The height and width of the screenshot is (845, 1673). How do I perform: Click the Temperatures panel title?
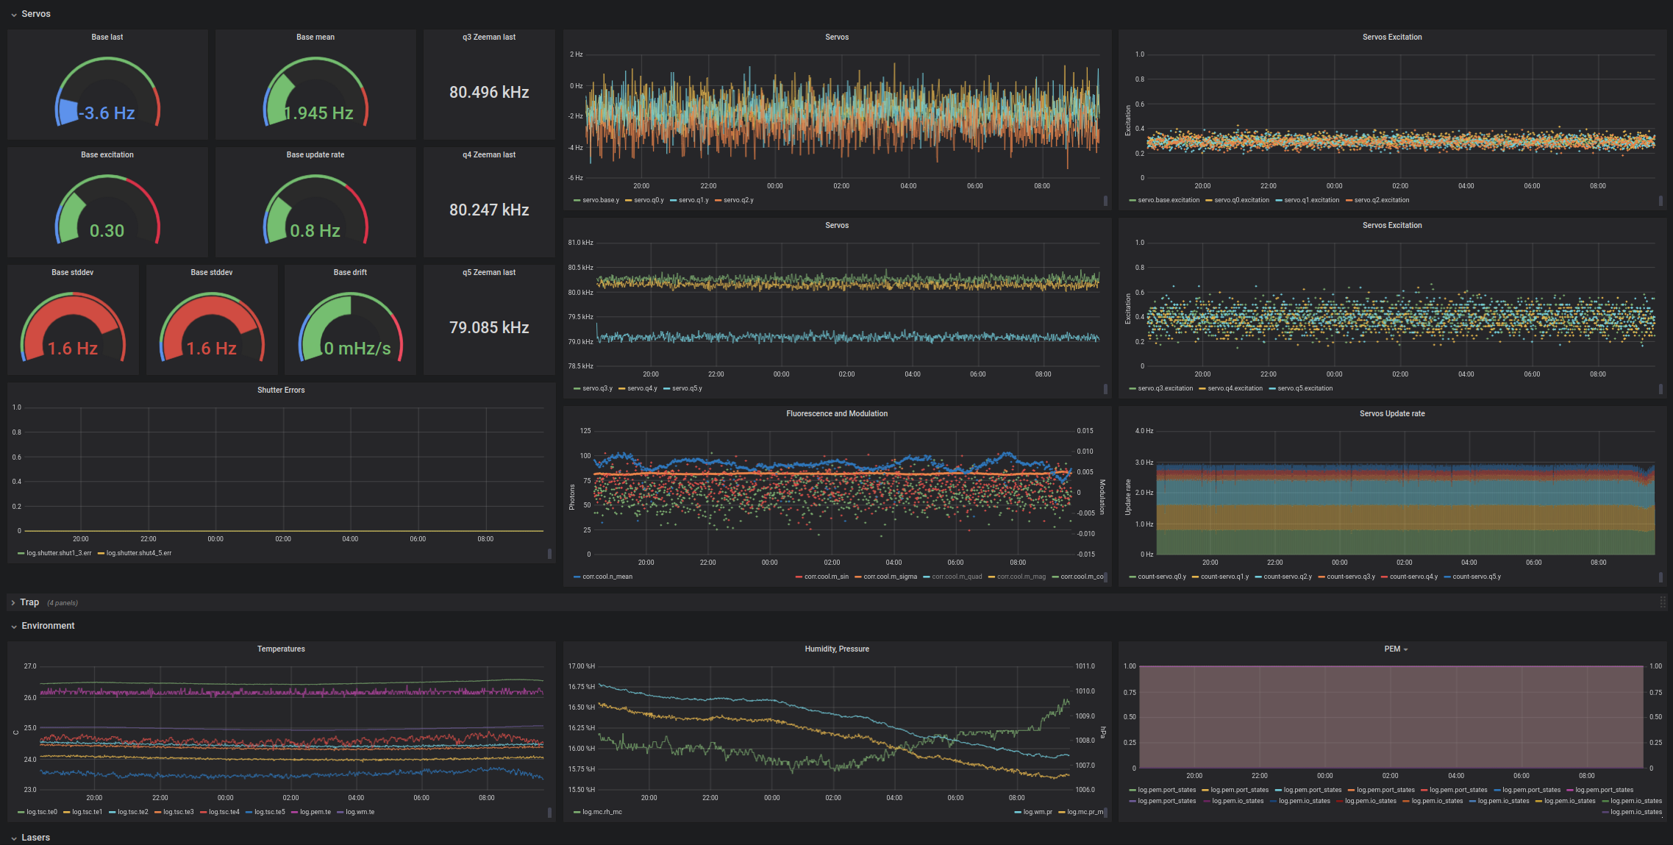coord(280,649)
